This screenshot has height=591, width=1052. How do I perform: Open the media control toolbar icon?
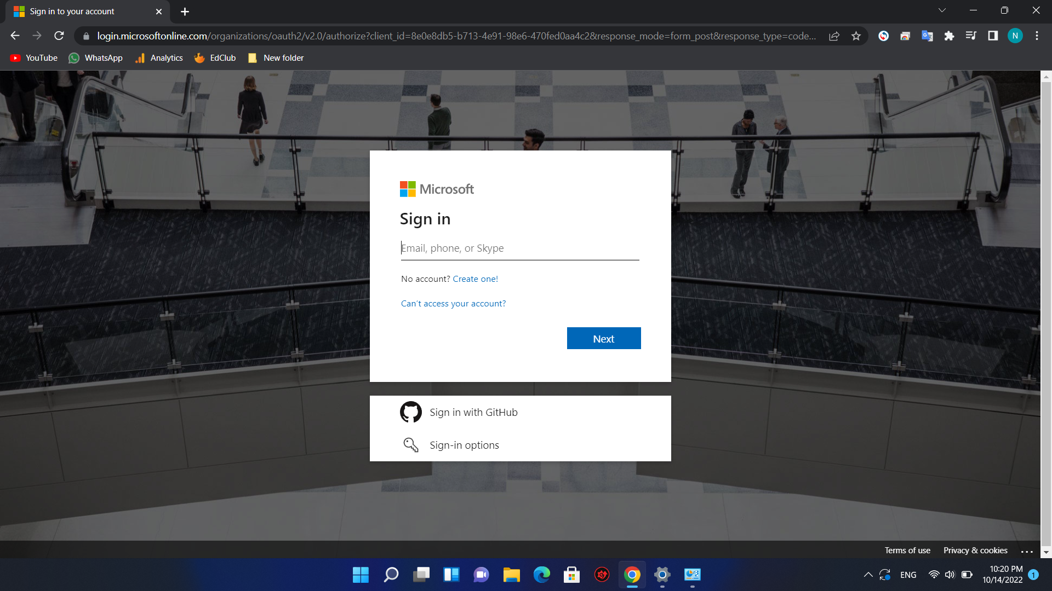[971, 36]
